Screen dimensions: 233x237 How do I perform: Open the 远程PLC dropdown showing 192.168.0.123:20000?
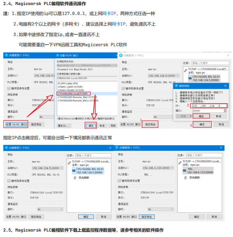[x=158, y=168]
